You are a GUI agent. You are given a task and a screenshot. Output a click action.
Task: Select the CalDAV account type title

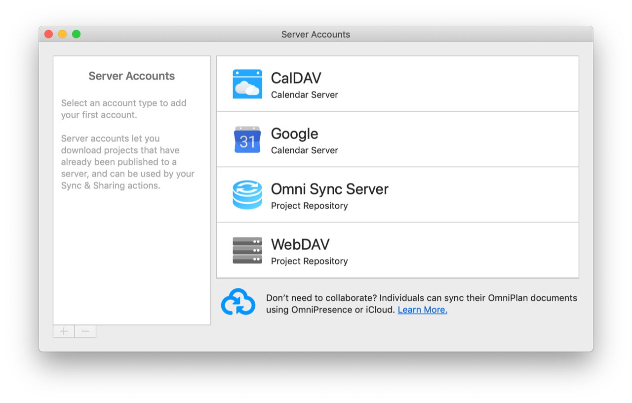coord(296,78)
